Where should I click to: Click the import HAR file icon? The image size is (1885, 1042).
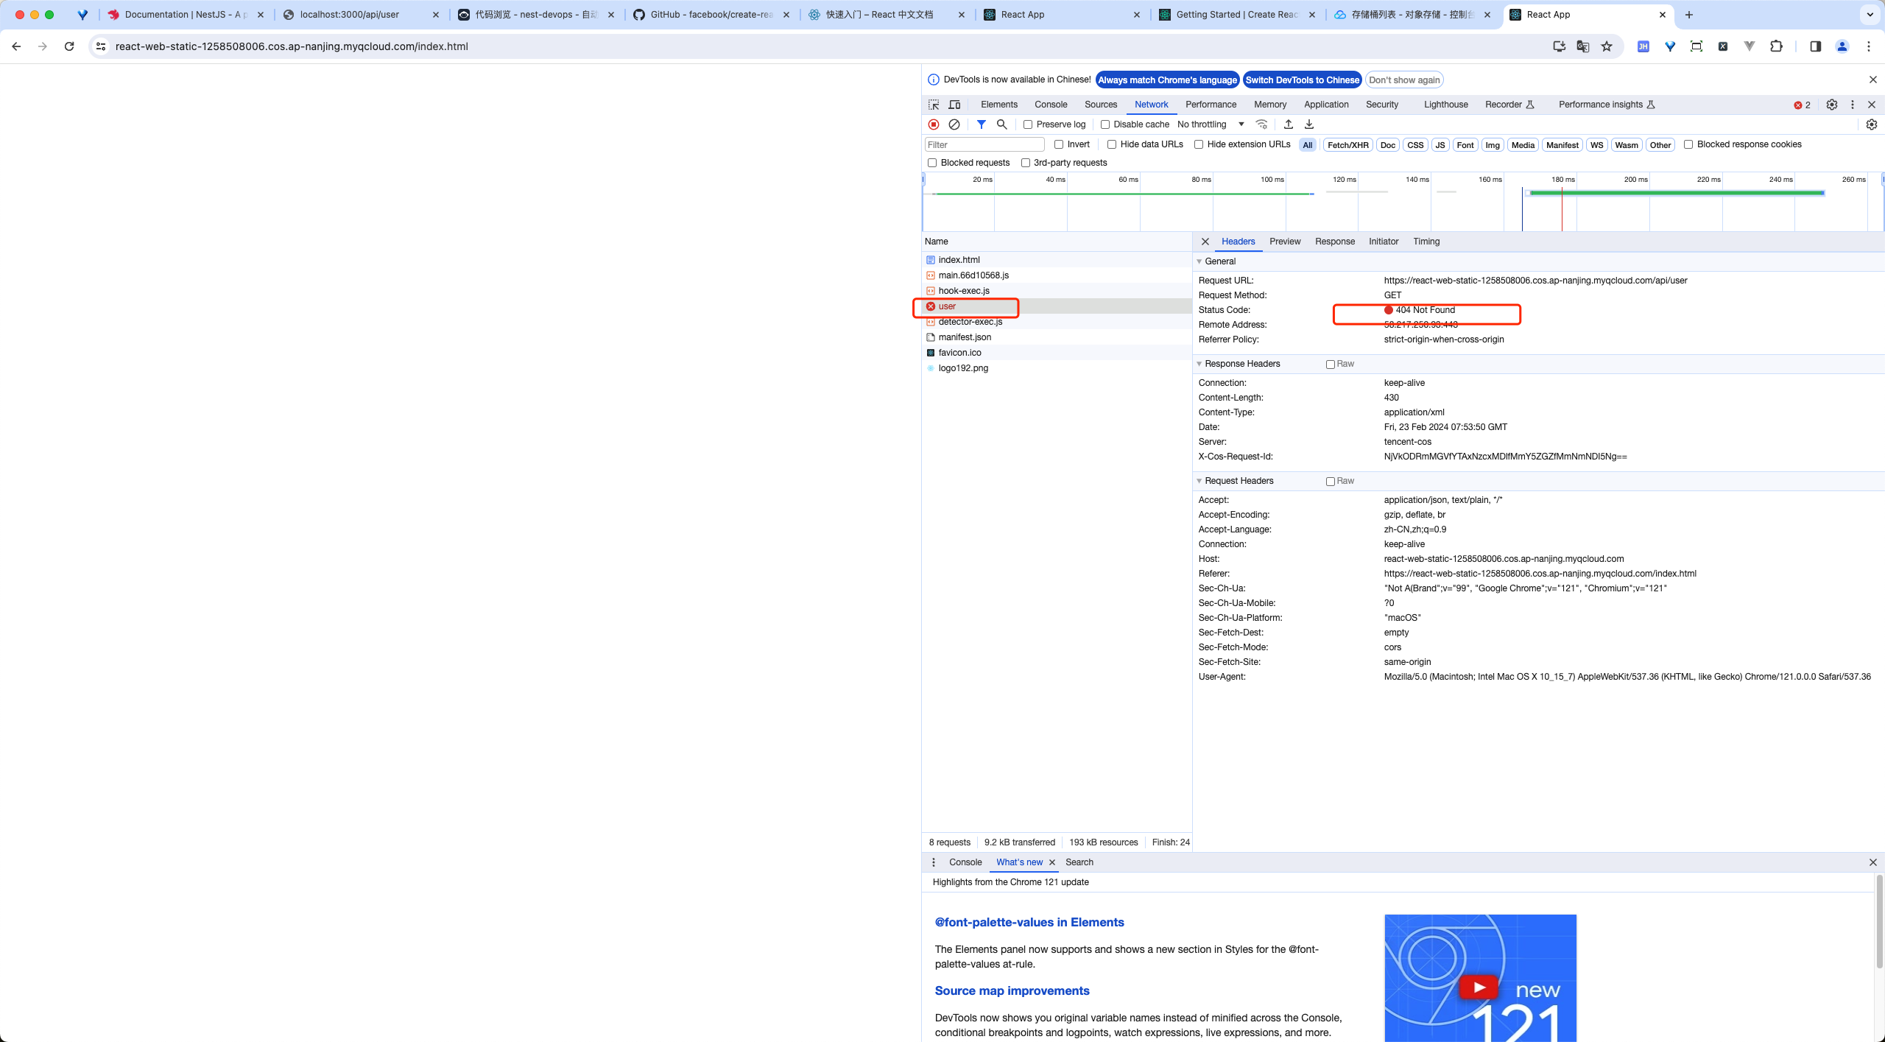point(1289,124)
